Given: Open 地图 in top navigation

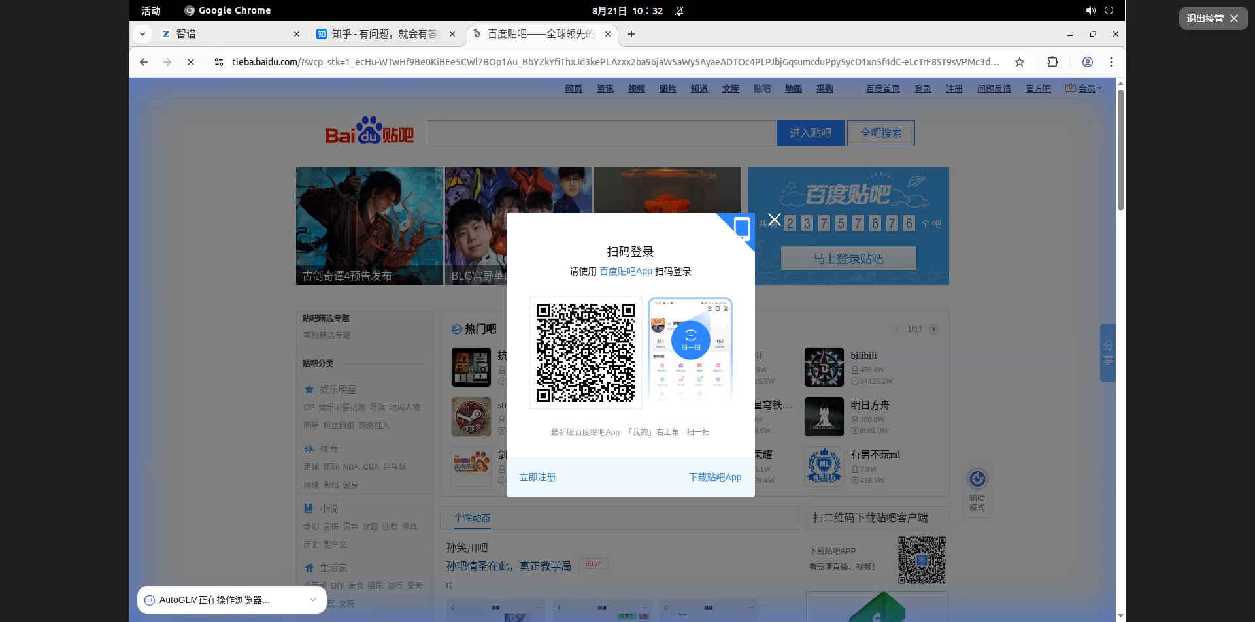Looking at the screenshot, I should tap(793, 89).
